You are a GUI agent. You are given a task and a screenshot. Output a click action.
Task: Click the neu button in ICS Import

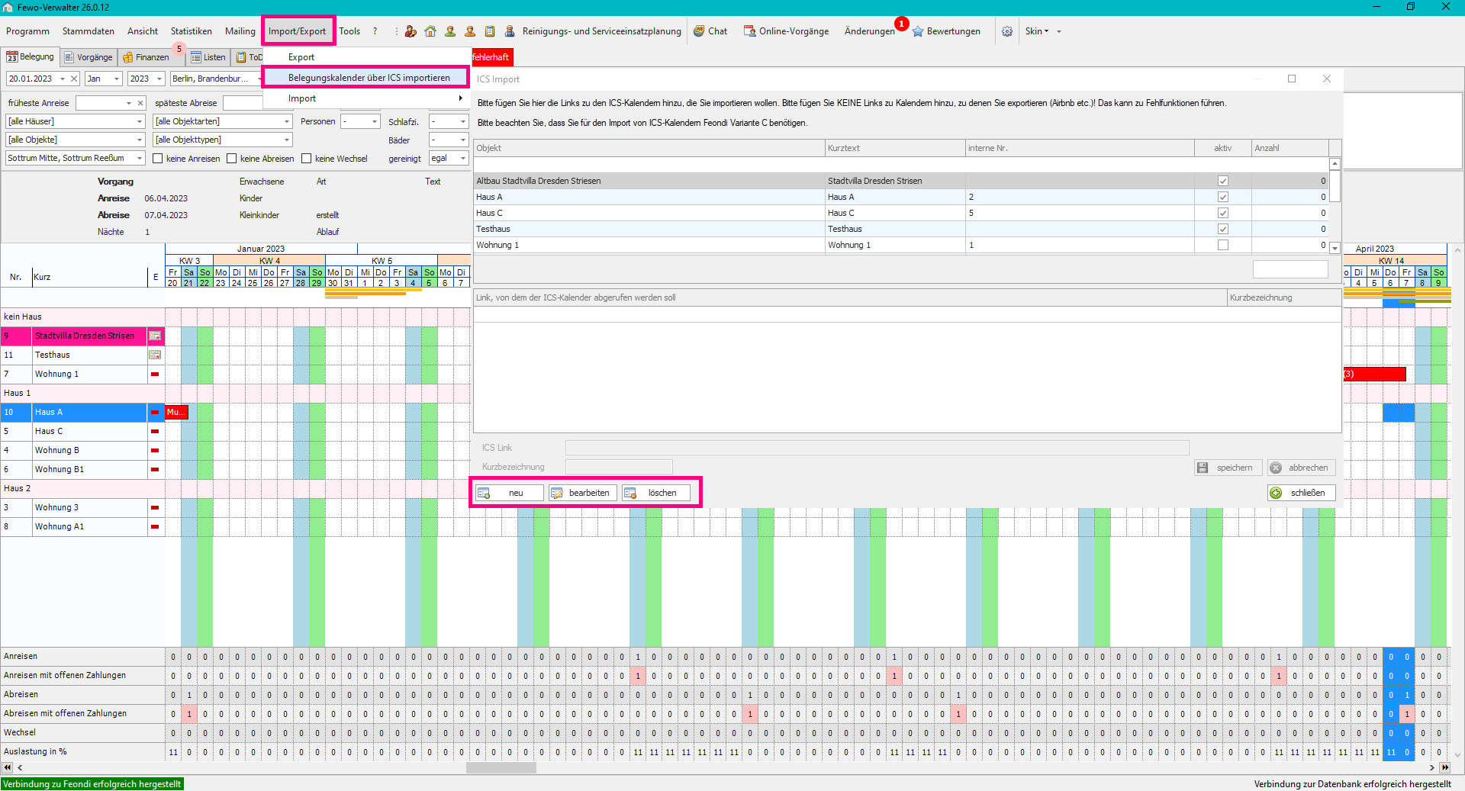(509, 493)
